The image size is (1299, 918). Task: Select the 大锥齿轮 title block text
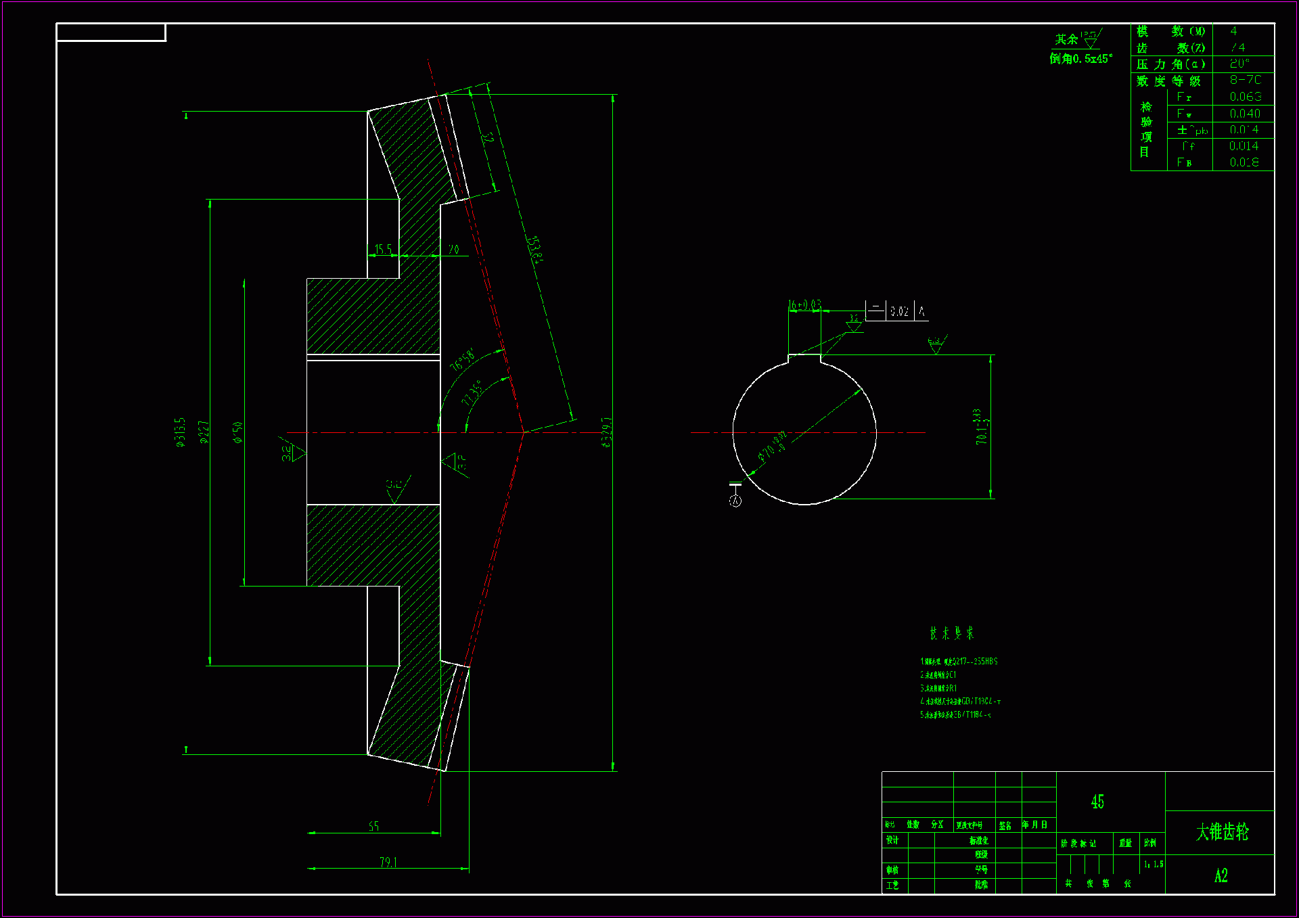click(x=1221, y=832)
